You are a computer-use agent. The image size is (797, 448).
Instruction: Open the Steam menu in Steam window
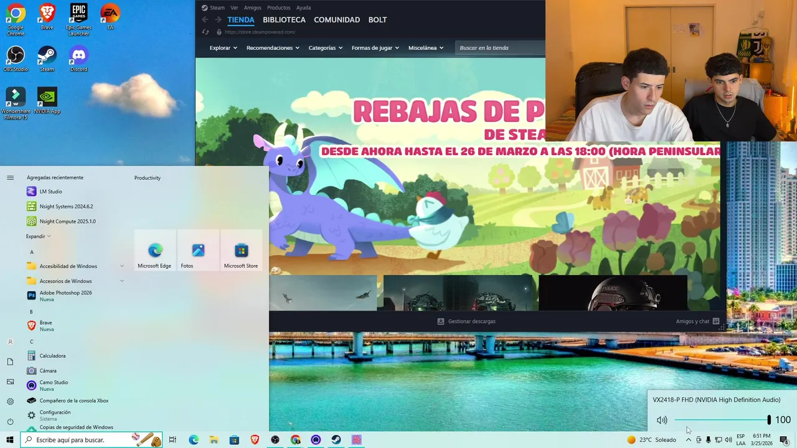click(x=213, y=7)
